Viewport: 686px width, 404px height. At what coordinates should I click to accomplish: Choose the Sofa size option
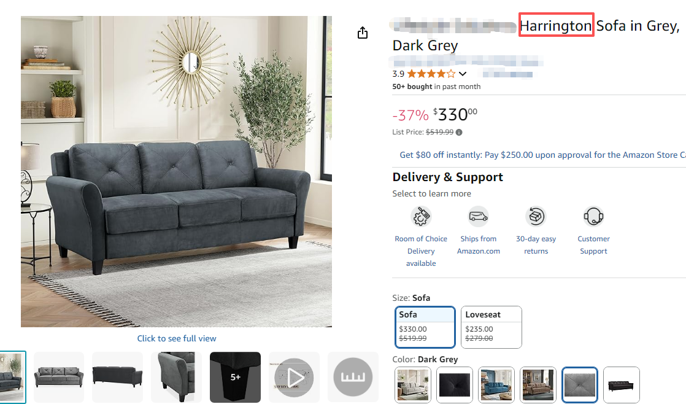[x=425, y=327]
